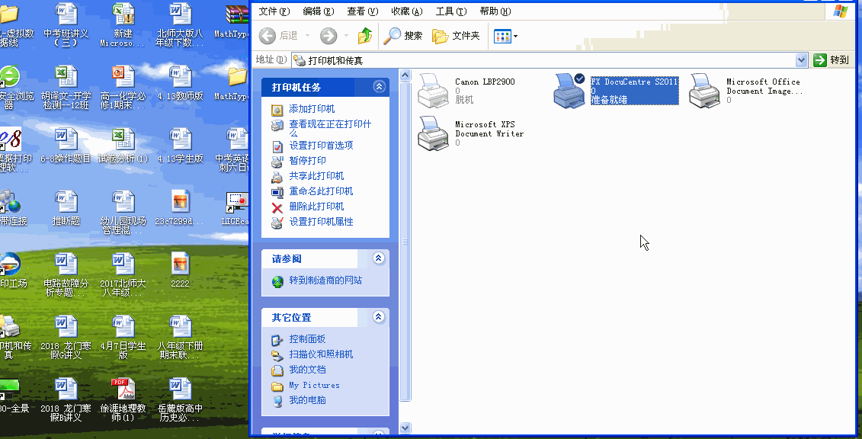Select Microsoft Office Document Image printer
The width and height of the screenshot is (862, 439).
click(x=746, y=91)
